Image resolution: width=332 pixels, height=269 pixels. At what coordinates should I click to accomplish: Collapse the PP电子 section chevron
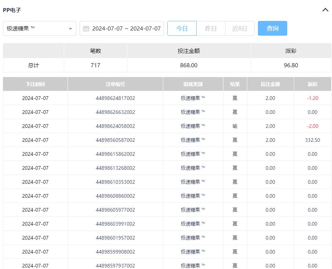(325, 10)
